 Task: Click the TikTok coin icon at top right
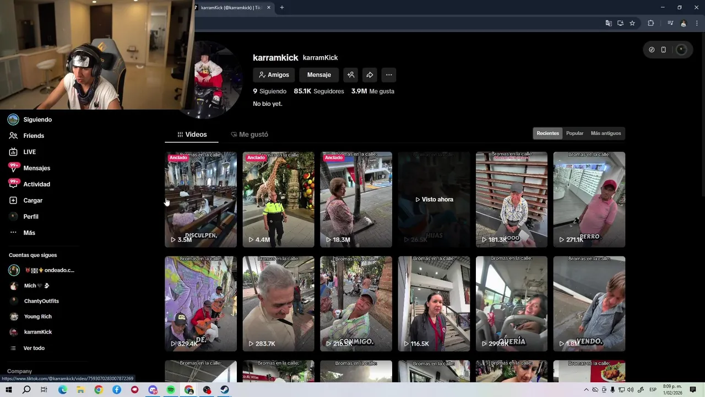pos(652,50)
